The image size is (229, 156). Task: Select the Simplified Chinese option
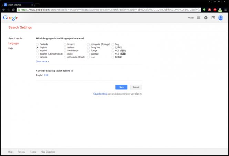tap(113, 51)
